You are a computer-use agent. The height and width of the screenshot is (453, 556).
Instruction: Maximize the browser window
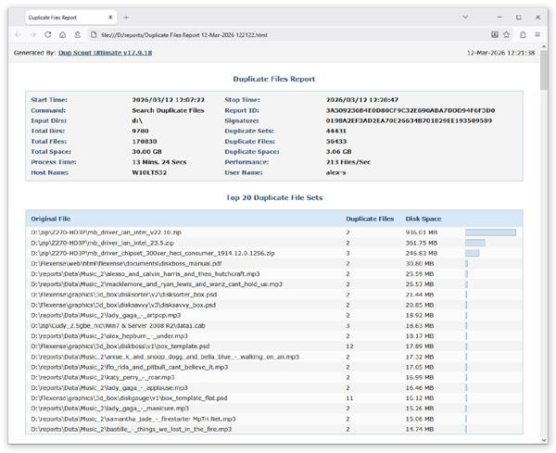click(x=518, y=17)
